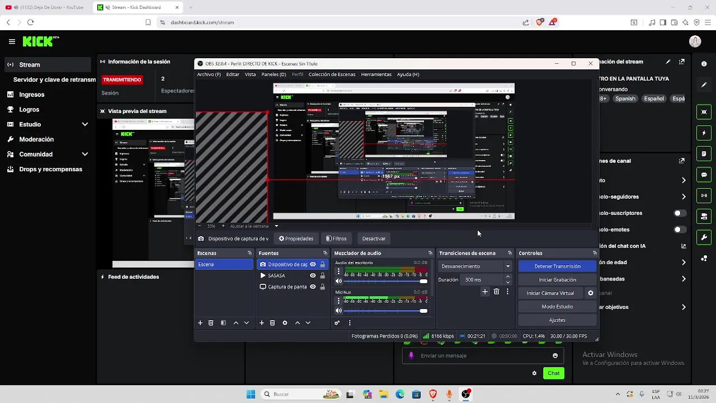
Task: Enable solo-emotes chat toggle
Action: coord(680,229)
